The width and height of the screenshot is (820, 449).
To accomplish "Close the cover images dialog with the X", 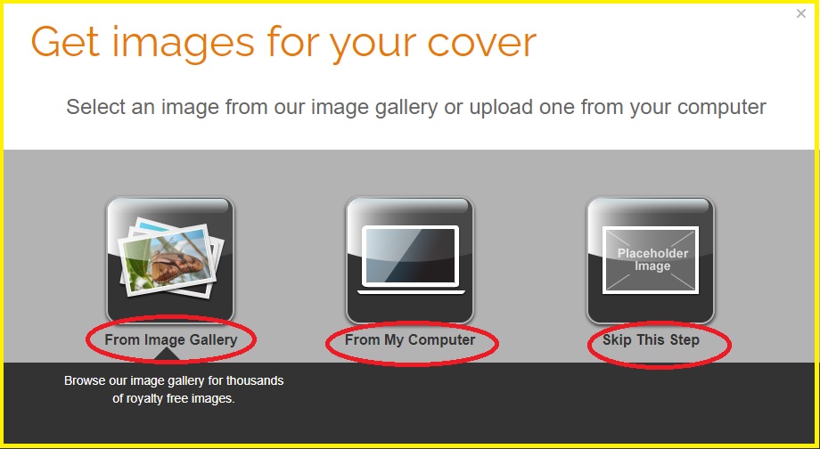I will [x=801, y=14].
